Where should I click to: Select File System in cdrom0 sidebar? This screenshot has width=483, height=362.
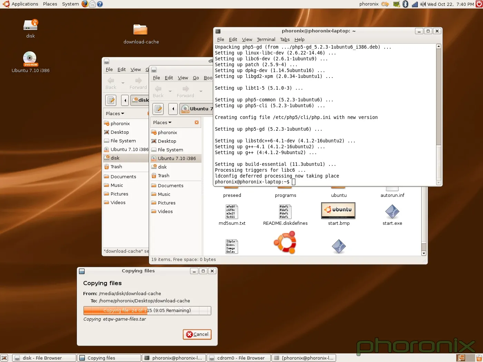176,150
